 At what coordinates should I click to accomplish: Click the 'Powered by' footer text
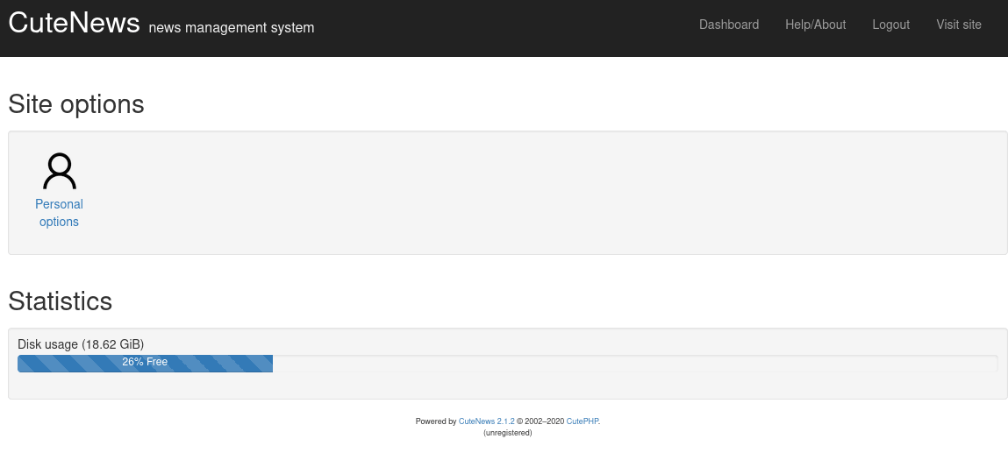(x=435, y=421)
